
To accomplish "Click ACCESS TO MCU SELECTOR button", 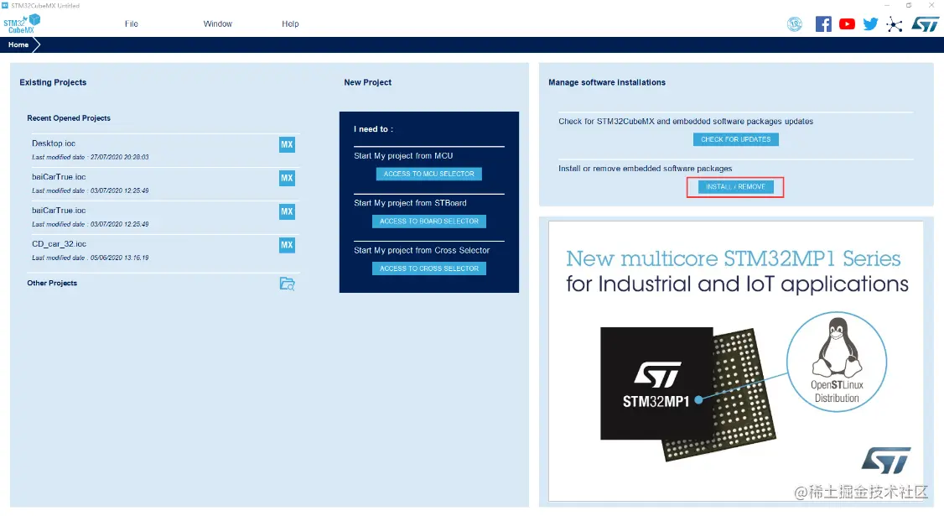I will tap(428, 174).
